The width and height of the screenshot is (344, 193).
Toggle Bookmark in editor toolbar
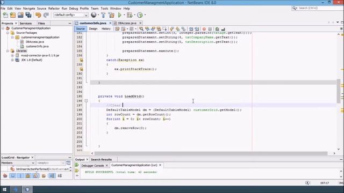183,29
